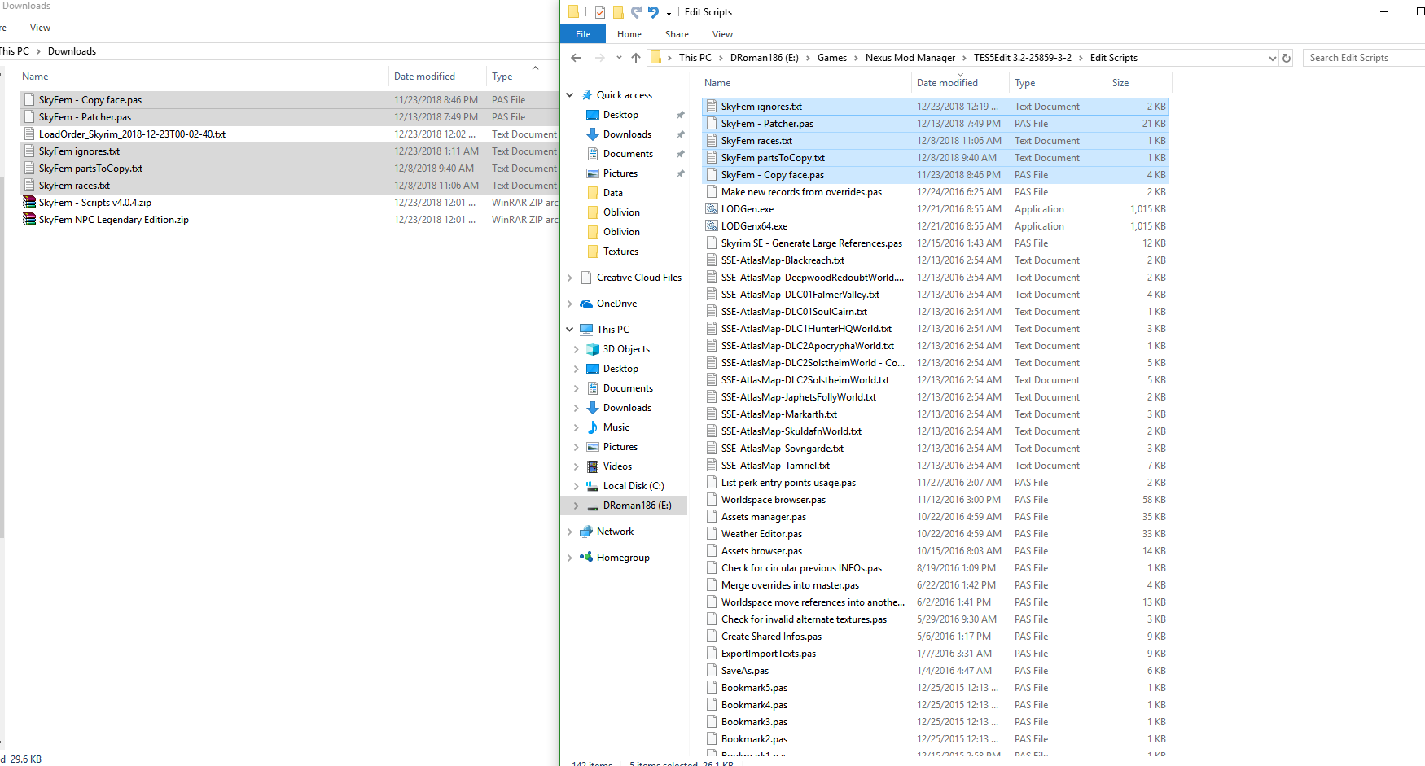
Task: Select LoadOrder_Skyrim text file in Downloads
Action: tap(132, 134)
